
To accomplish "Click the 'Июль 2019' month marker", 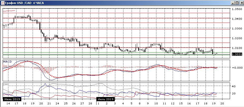I will point(106,99).
